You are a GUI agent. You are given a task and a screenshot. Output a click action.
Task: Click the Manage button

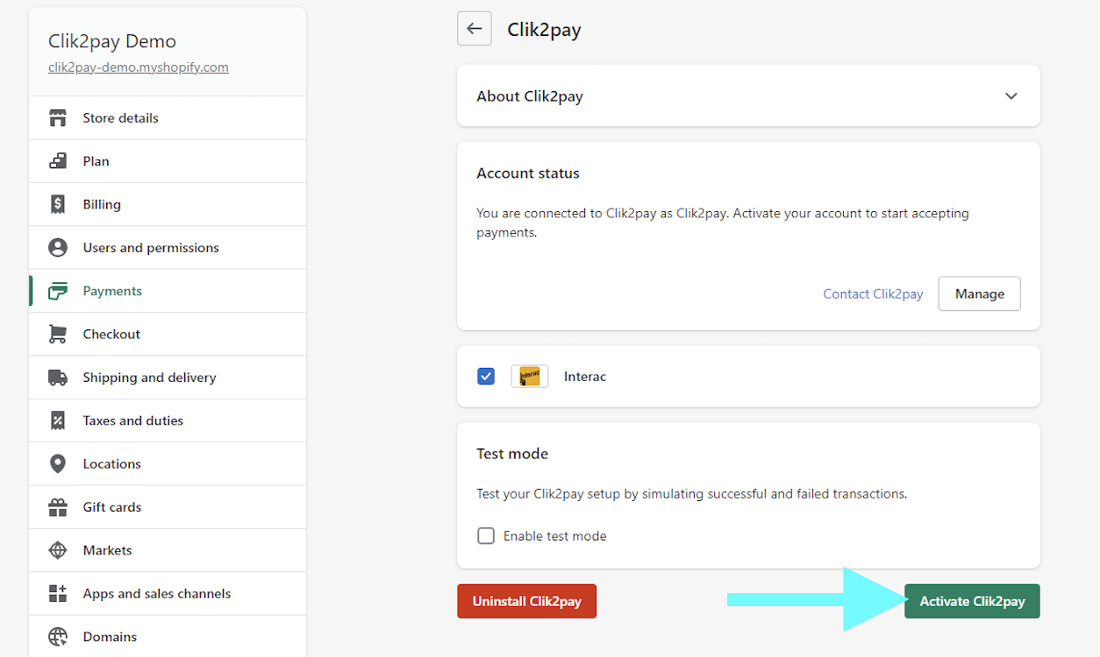coord(979,293)
